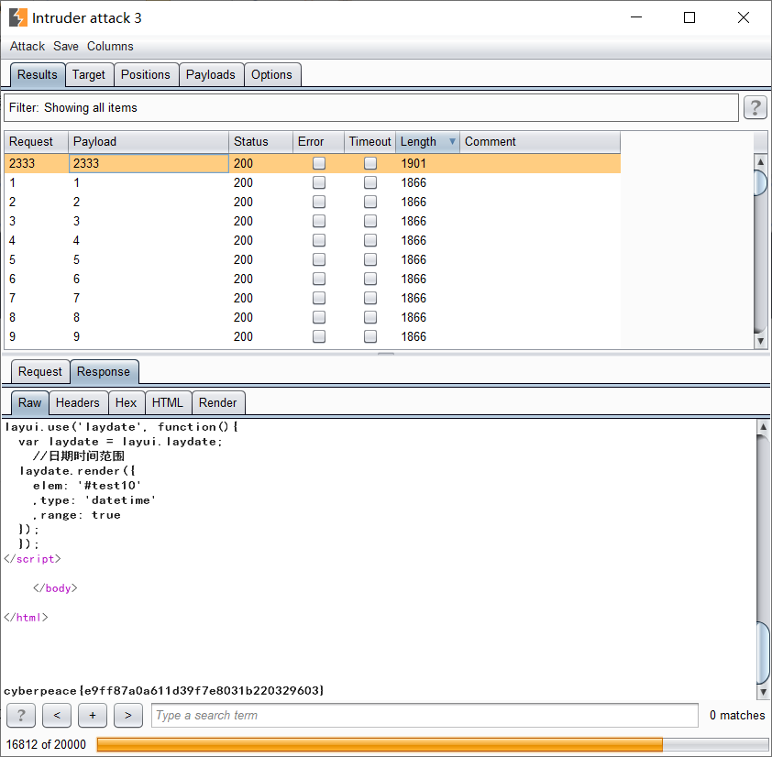
Task: Click the length value 1901
Action: pos(414,163)
